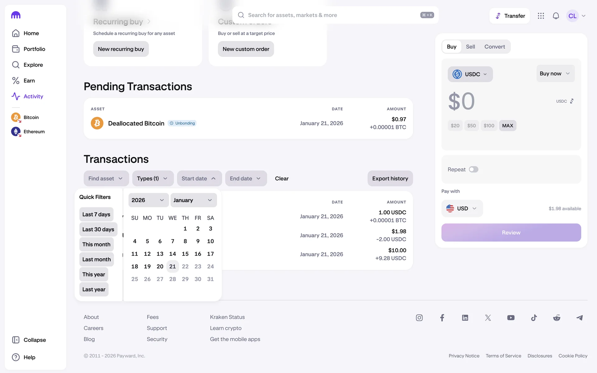Click the swap currency arrows next to USDC

(572, 101)
